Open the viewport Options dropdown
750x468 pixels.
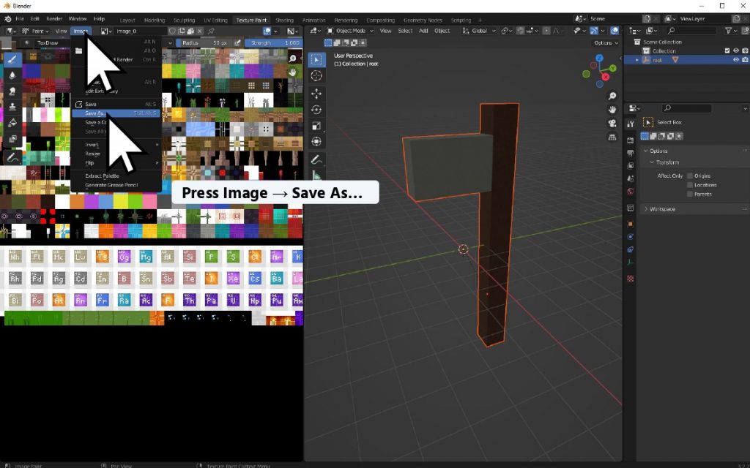606,42
